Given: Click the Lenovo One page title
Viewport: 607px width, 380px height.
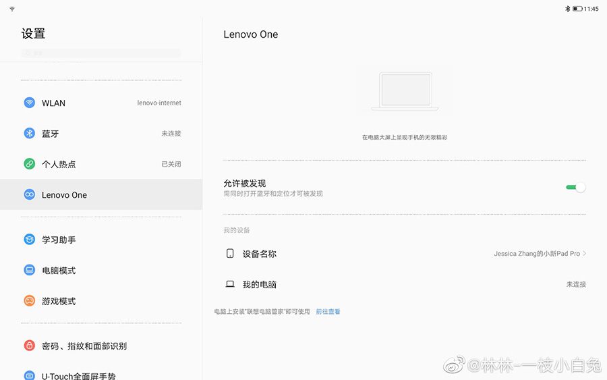Looking at the screenshot, I should [x=250, y=34].
